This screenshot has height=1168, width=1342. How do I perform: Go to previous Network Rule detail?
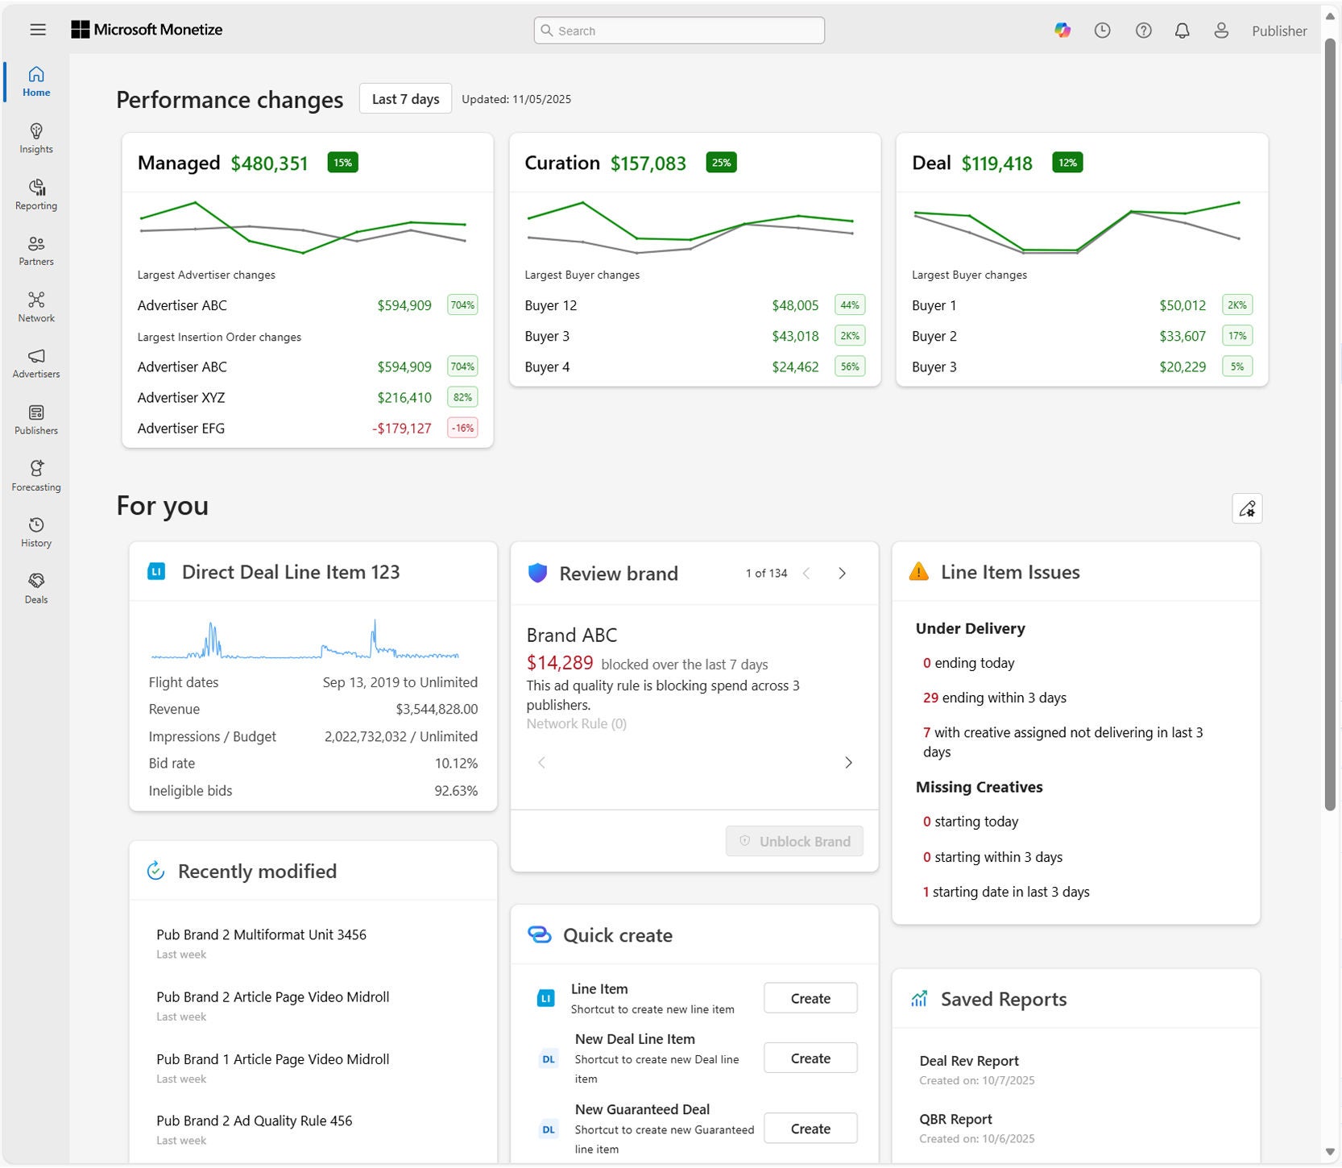pyautogui.click(x=541, y=763)
